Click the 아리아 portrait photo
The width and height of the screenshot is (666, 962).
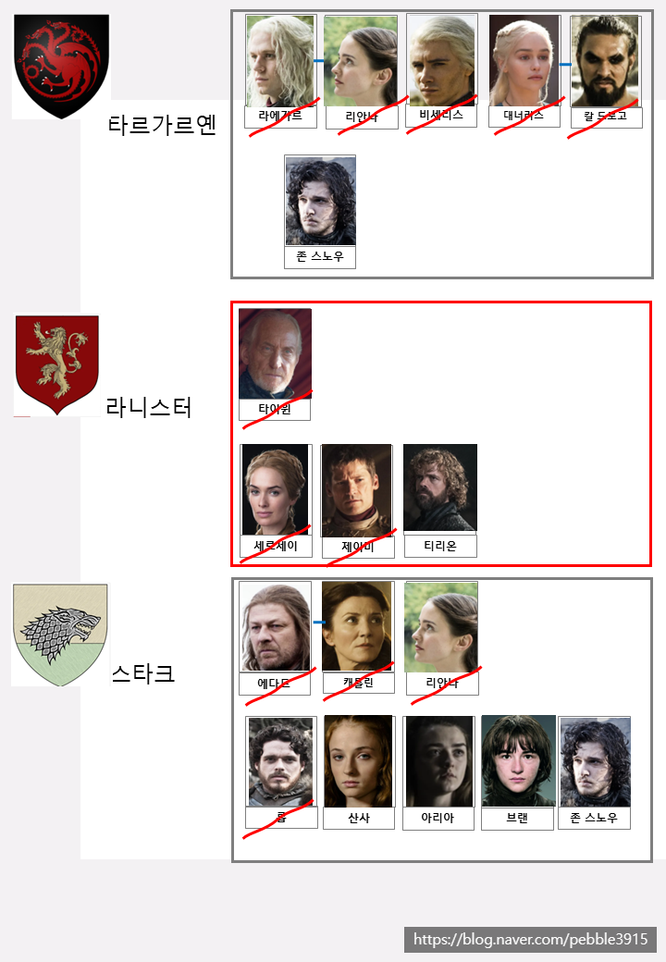point(439,761)
